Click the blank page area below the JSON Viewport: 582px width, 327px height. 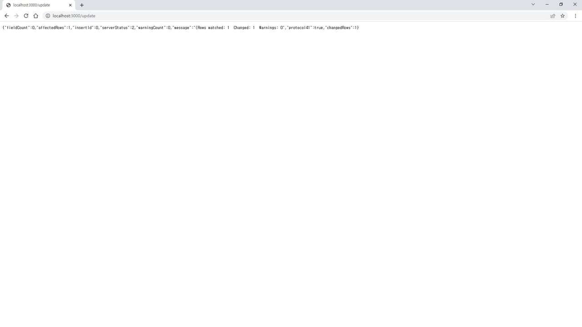pyautogui.click(x=291, y=182)
